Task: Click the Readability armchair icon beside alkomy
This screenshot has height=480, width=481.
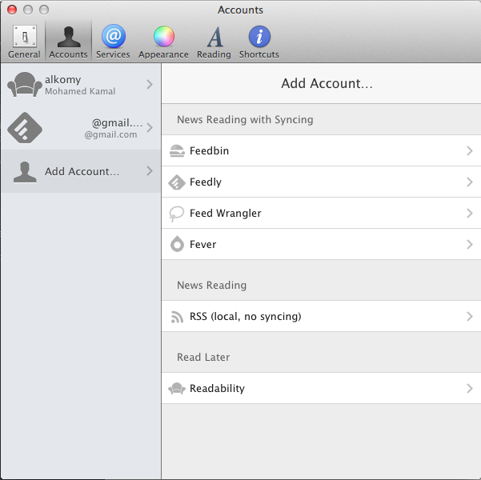Action: [25, 85]
